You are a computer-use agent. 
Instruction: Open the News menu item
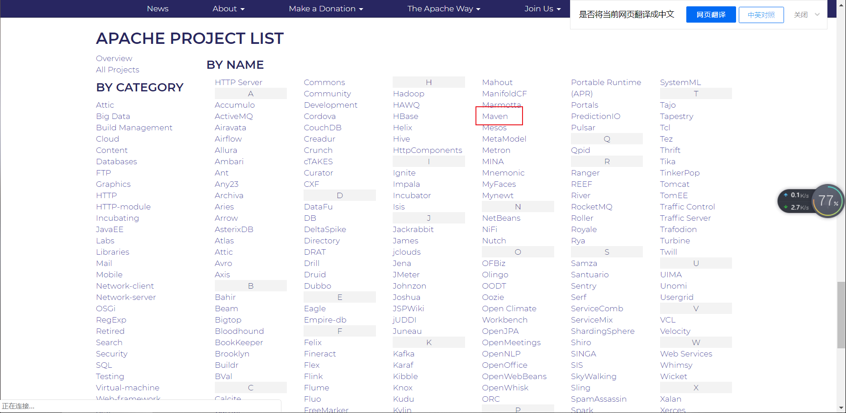point(157,9)
